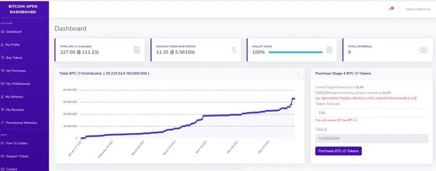Click the Buy Tokens cart icon
The height and width of the screenshot is (171, 436).
tap(2, 58)
